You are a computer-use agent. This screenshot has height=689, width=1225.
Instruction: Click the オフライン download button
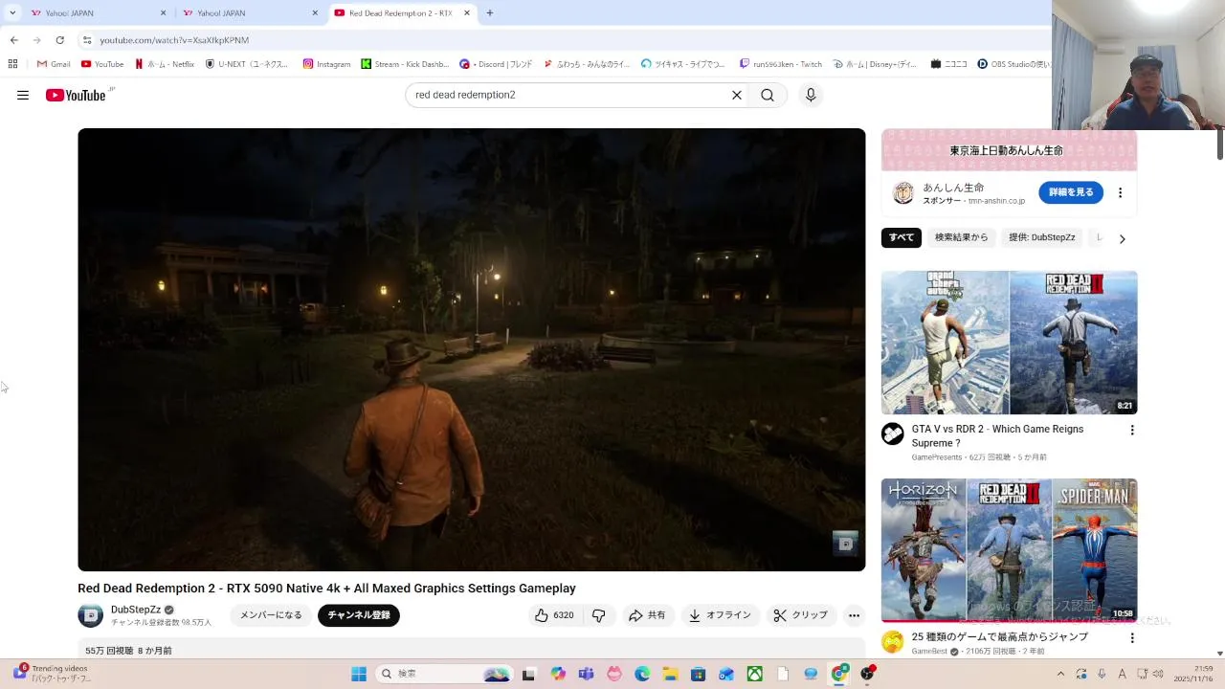[x=720, y=615]
